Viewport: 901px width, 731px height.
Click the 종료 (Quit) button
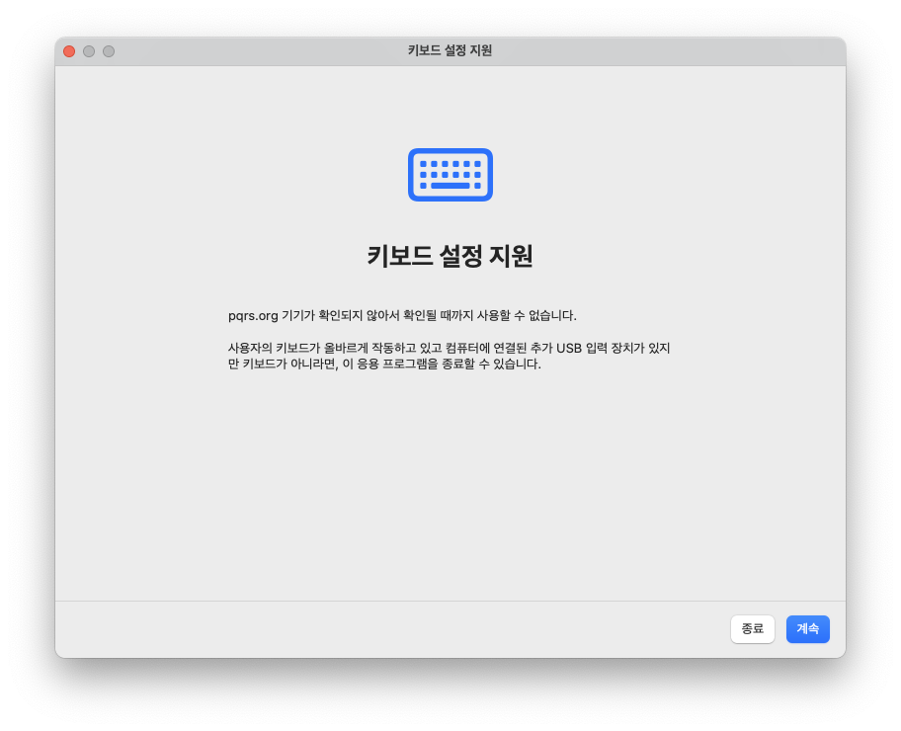(x=752, y=628)
